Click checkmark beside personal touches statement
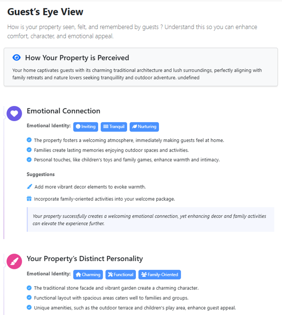 pyautogui.click(x=29, y=160)
